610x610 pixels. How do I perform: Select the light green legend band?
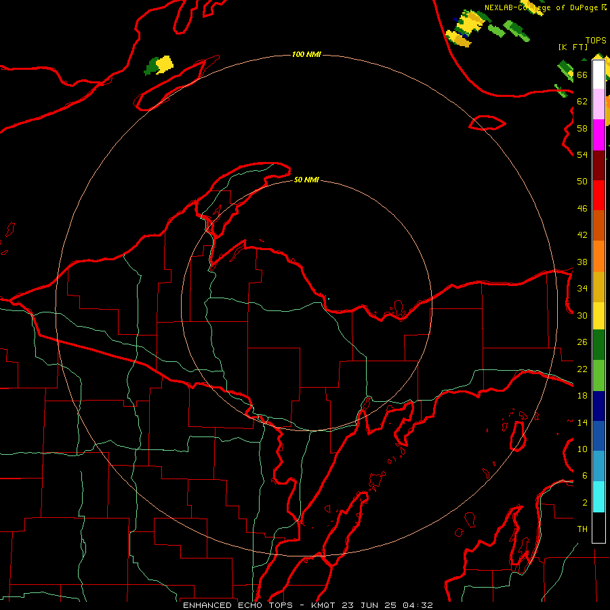pyautogui.click(x=598, y=375)
